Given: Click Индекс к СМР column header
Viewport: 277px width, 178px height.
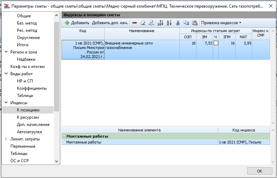Looking at the screenshot, I should coord(260,33).
